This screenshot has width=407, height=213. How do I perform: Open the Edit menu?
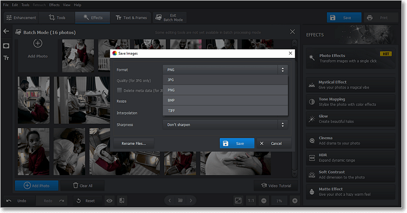coord(15,4)
